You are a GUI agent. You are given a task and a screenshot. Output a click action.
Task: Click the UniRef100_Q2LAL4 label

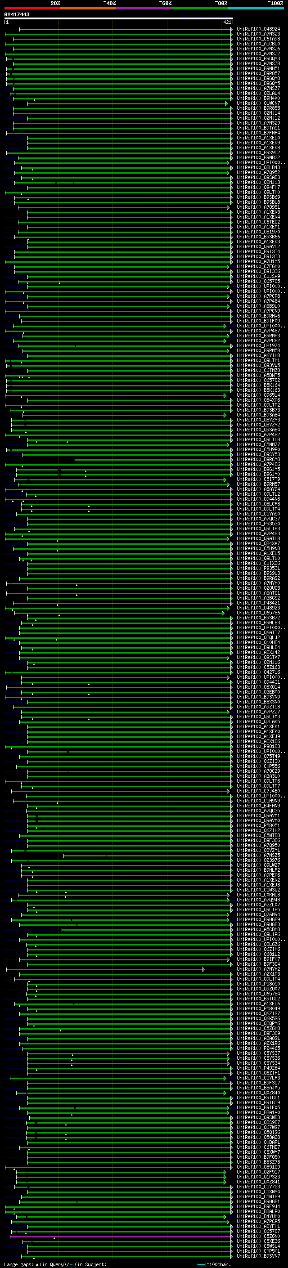tap(258, 93)
